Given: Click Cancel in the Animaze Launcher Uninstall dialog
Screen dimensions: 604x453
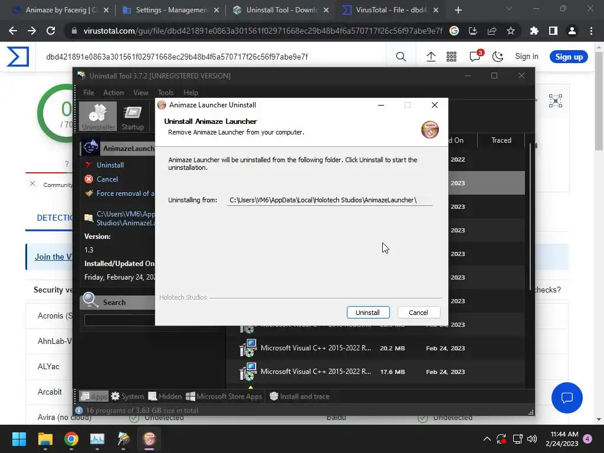Looking at the screenshot, I should pyautogui.click(x=418, y=313).
